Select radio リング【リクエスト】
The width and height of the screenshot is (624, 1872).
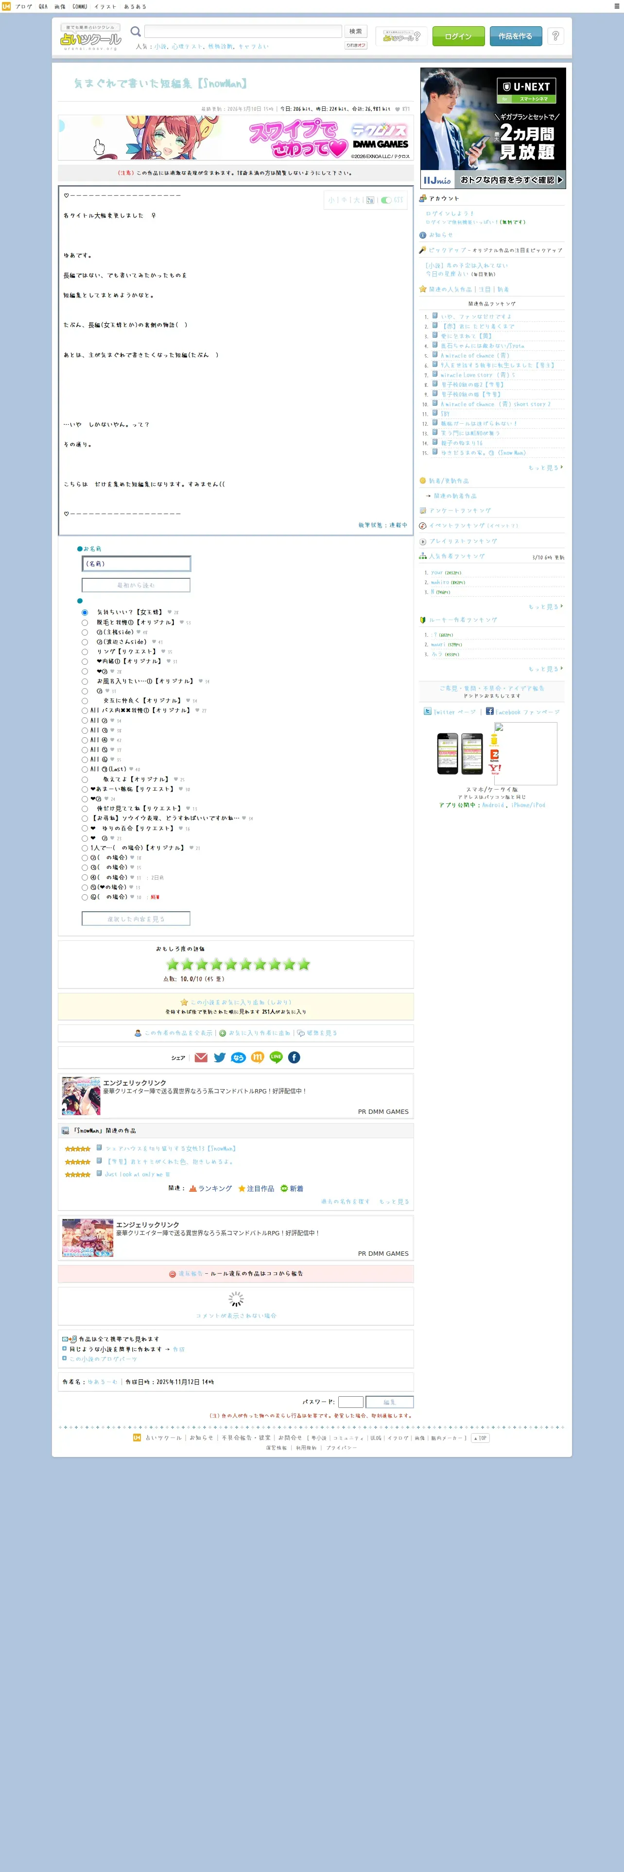click(84, 652)
